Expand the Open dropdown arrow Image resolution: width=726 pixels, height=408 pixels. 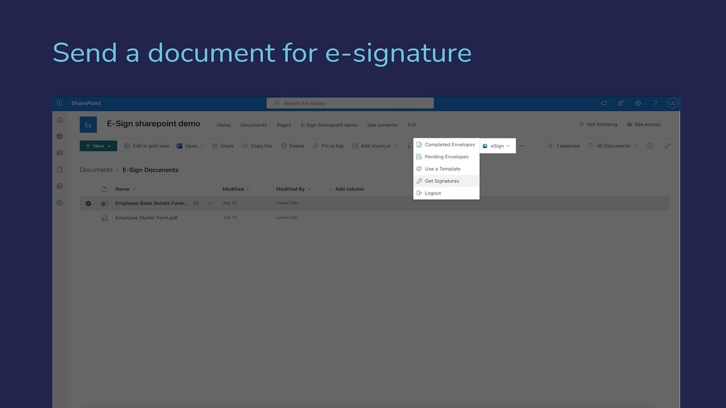(202, 146)
